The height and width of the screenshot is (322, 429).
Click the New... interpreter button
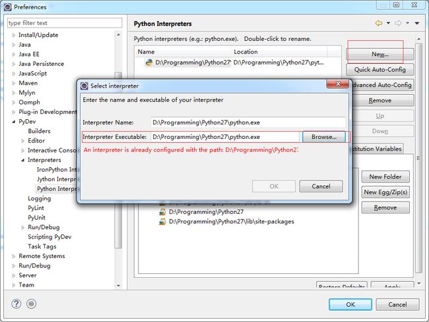click(x=380, y=54)
